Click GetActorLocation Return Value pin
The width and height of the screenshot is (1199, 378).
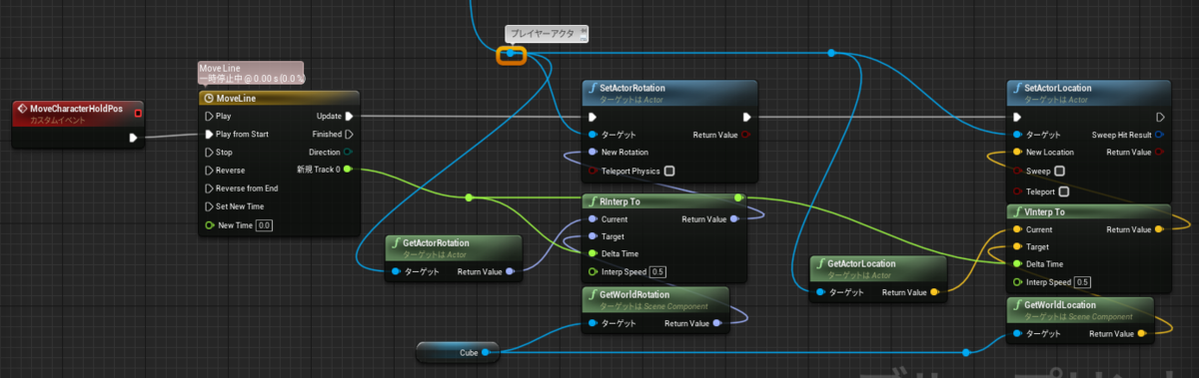tap(934, 292)
